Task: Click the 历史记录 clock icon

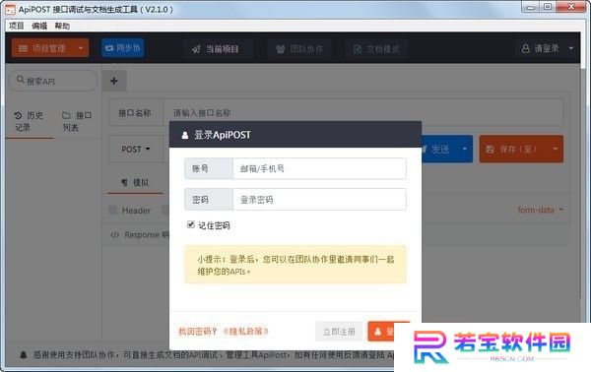Action: tap(18, 115)
